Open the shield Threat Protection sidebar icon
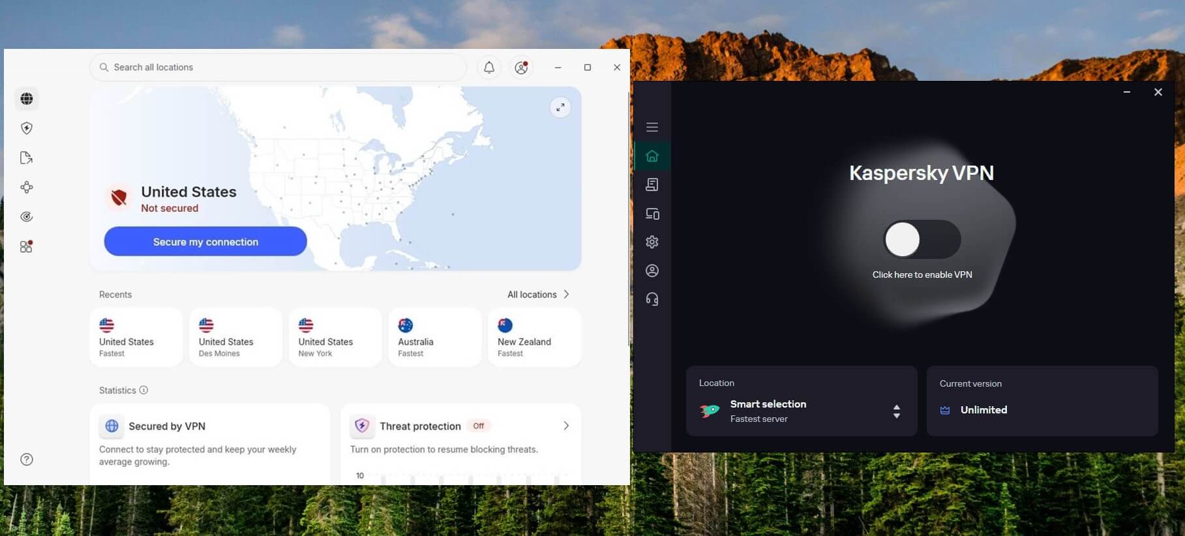1185x536 pixels. coord(27,128)
